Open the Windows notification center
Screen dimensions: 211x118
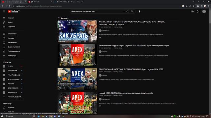207,116
